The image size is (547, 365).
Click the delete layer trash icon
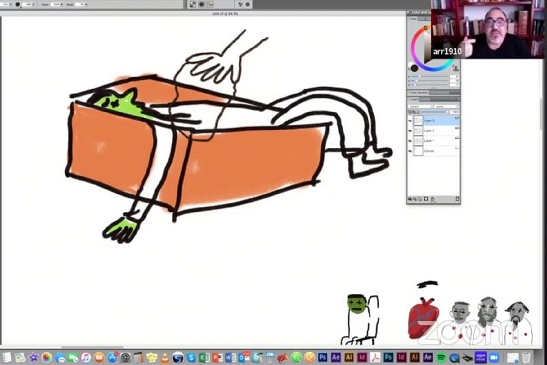point(457,199)
